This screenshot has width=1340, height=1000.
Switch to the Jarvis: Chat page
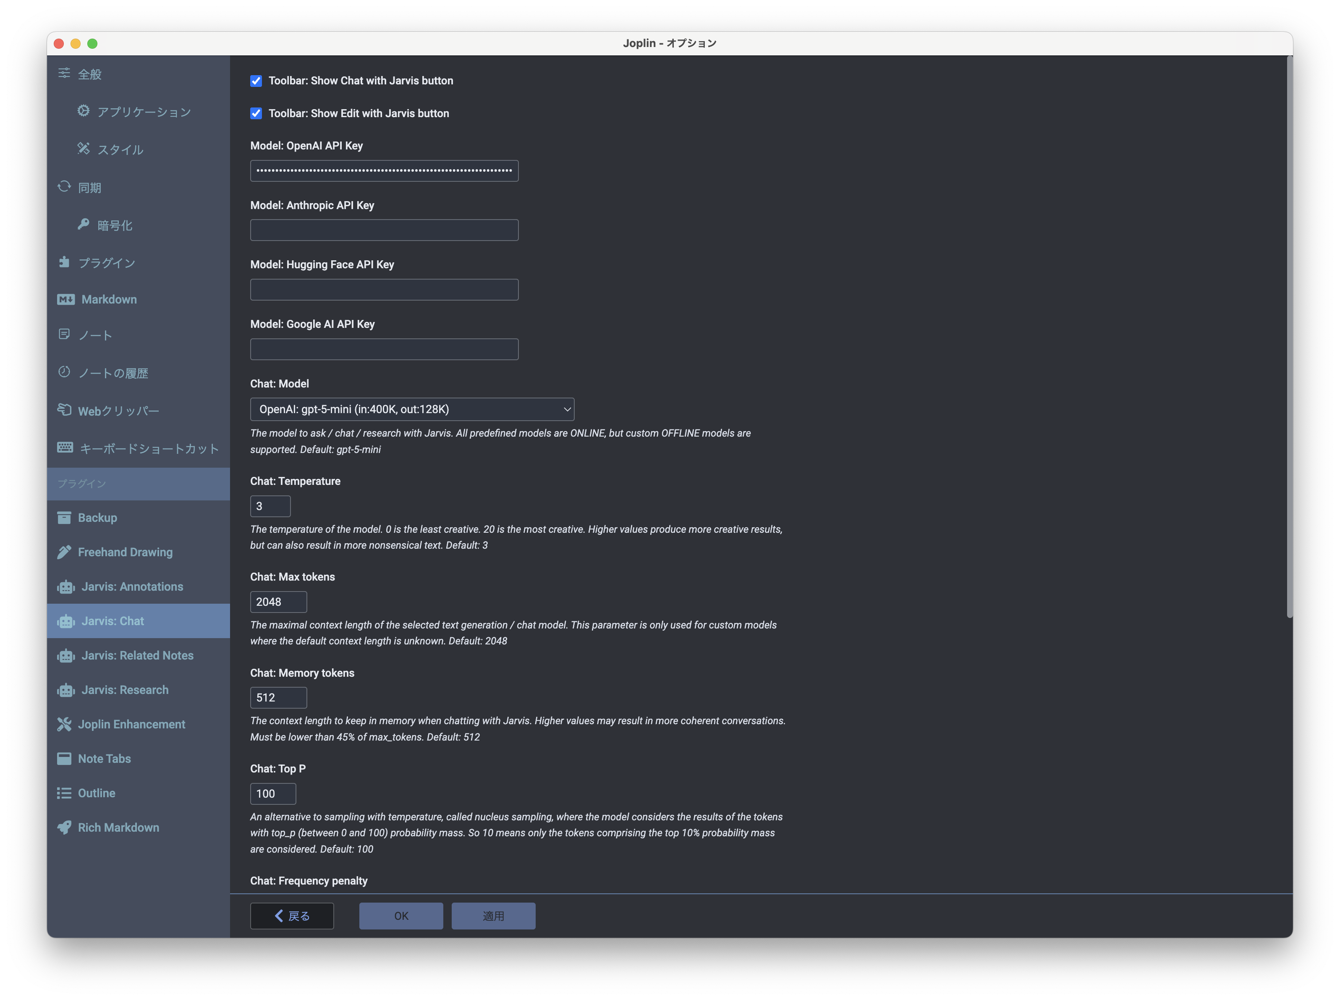(112, 620)
